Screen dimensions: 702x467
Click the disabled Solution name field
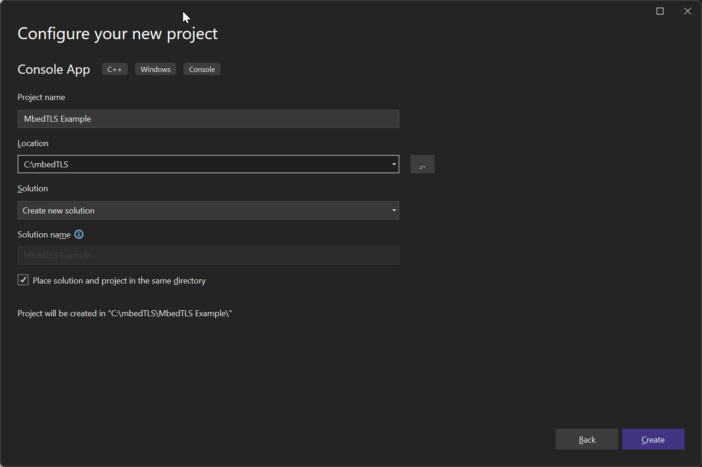click(208, 255)
